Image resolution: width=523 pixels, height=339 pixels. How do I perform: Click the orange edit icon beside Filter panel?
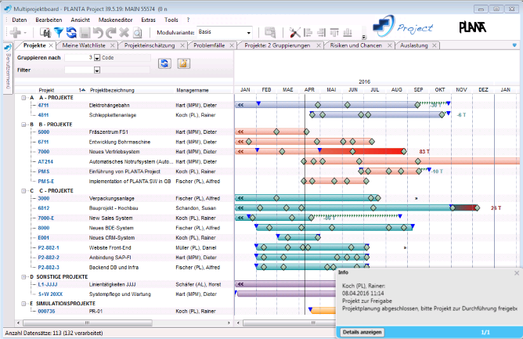pyautogui.click(x=183, y=63)
